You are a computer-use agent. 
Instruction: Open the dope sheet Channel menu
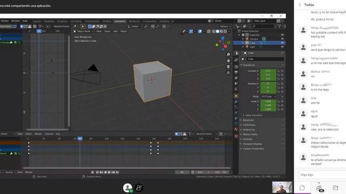49,134
